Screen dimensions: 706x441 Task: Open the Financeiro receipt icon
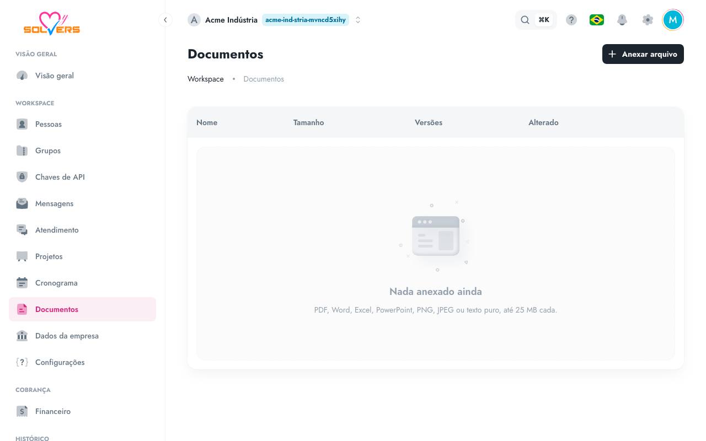22,411
